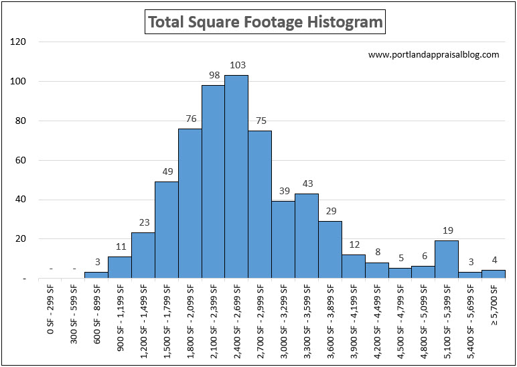Viewport: 517px width, 367px height.
Task: Select the bar labeled 12
Action: (354, 266)
